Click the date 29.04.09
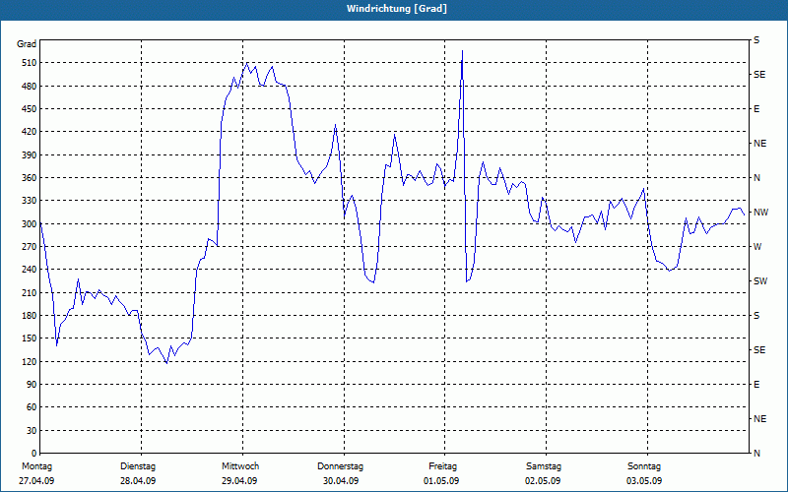 (x=239, y=481)
